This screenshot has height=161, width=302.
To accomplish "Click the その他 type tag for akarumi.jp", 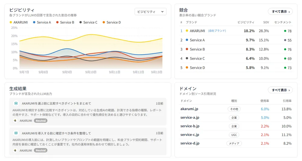I will pyautogui.click(x=234, y=109).
